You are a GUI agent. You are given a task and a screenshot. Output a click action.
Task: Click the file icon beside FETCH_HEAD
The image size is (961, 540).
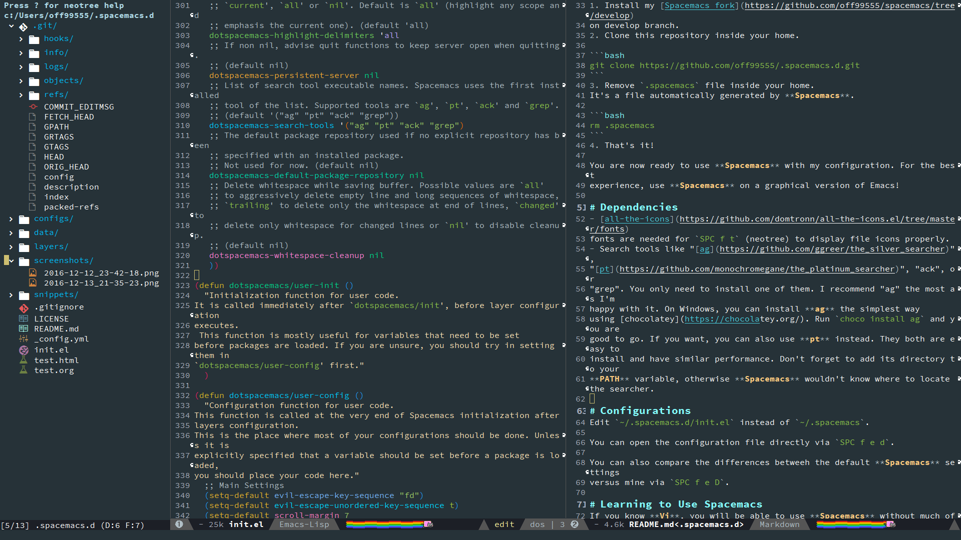(33, 117)
